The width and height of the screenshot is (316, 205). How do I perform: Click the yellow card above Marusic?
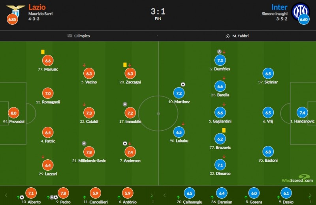[43, 52]
